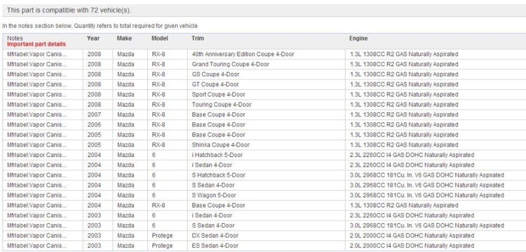Select the Model column header

point(160,39)
